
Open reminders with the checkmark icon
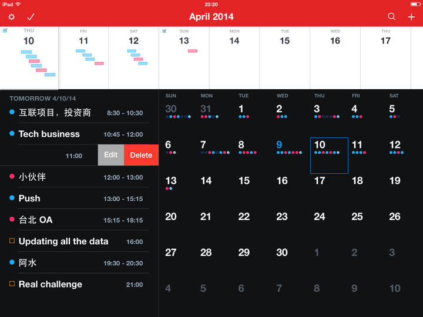(31, 17)
